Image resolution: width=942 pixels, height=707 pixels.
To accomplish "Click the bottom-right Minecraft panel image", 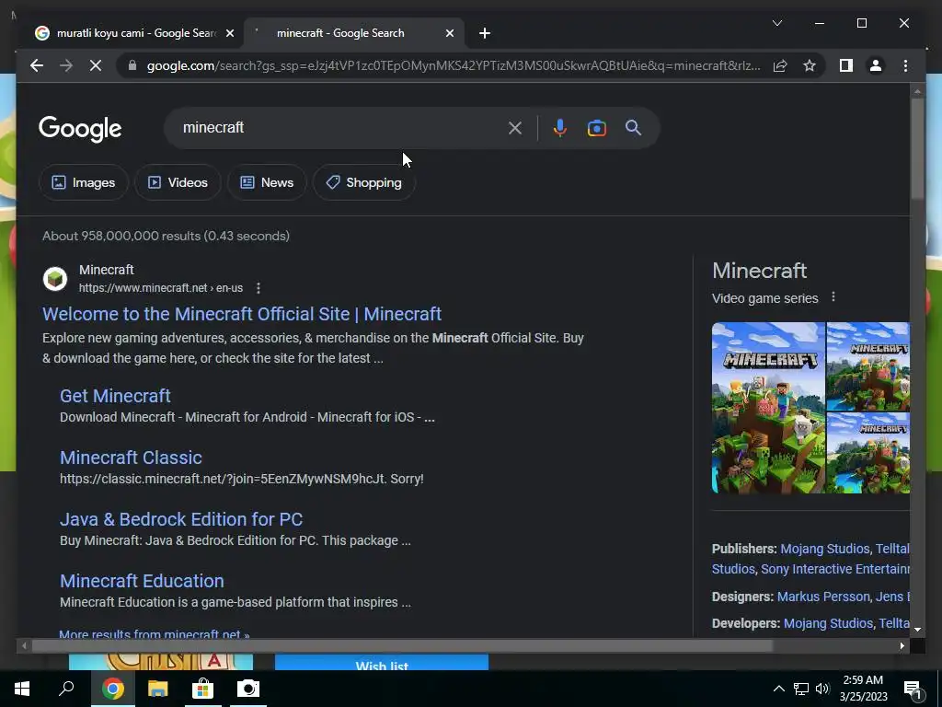I will point(868,453).
